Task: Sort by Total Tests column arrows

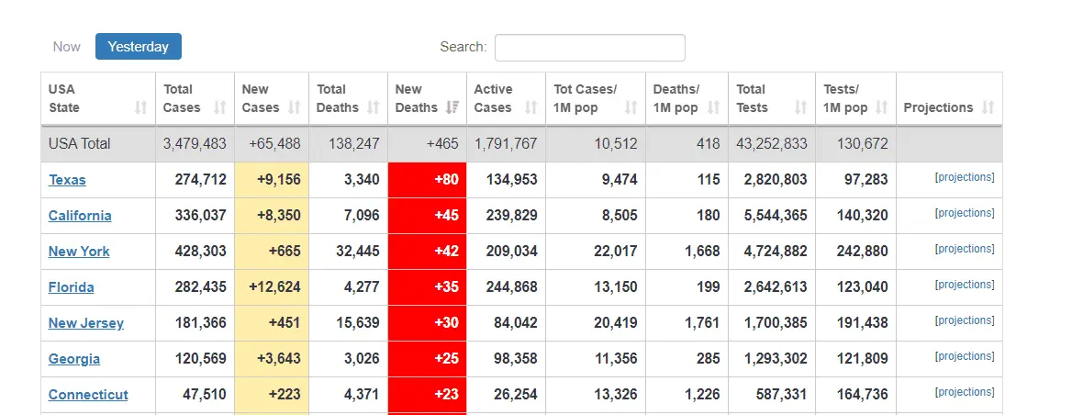Action: tap(800, 107)
